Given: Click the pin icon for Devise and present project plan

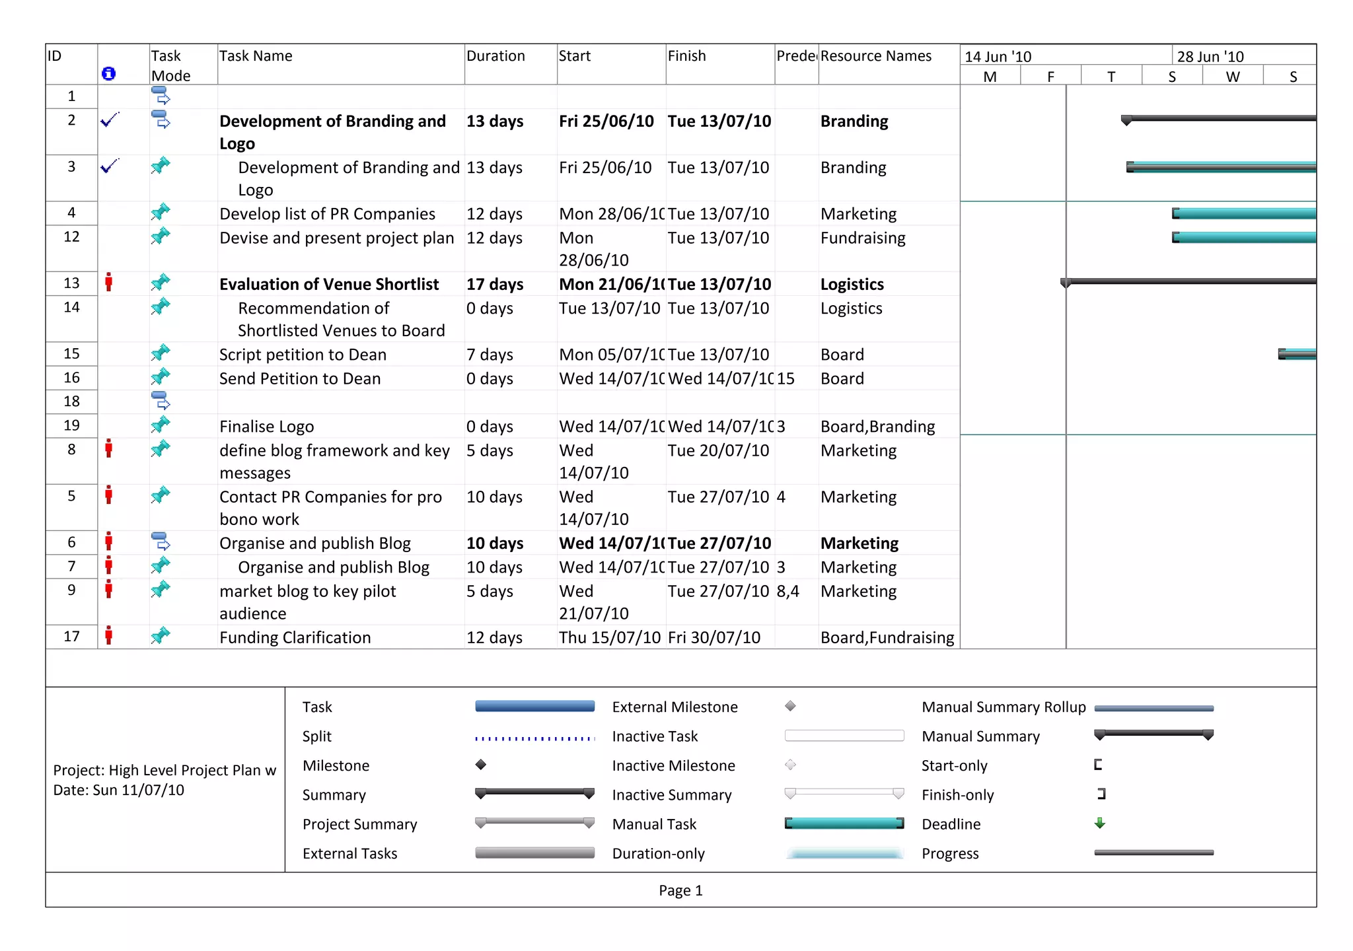Looking at the screenshot, I should 161,236.
